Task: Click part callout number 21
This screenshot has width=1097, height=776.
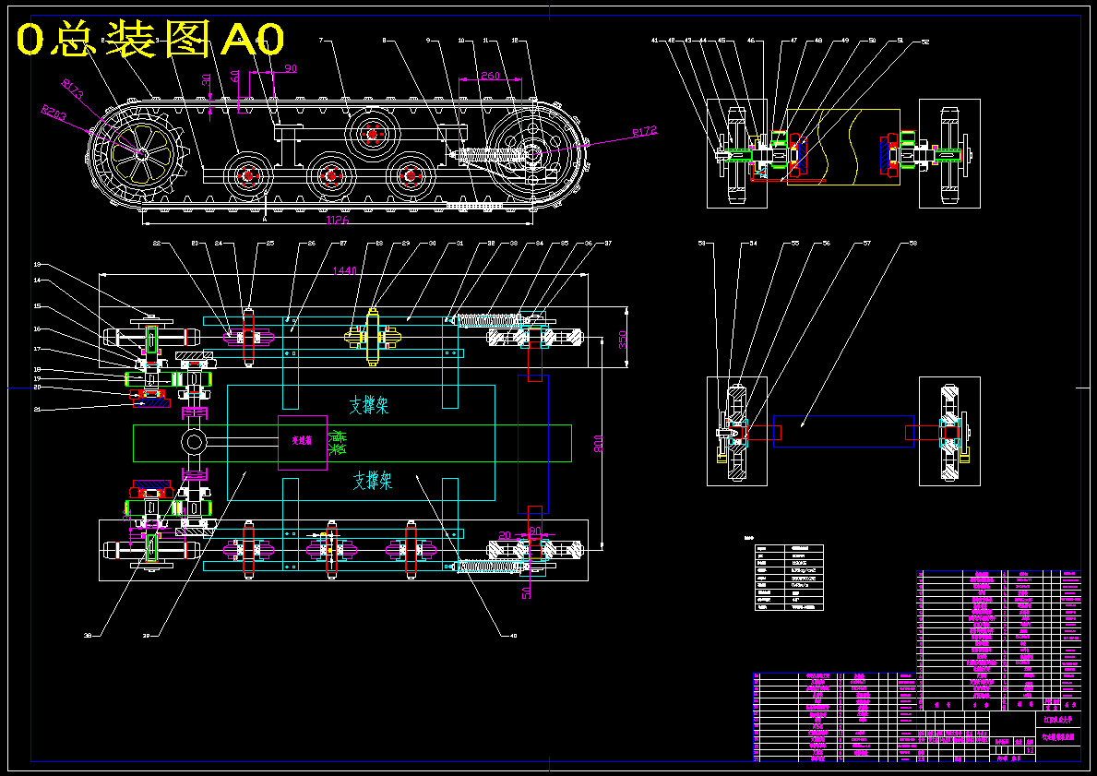Action: coord(37,409)
